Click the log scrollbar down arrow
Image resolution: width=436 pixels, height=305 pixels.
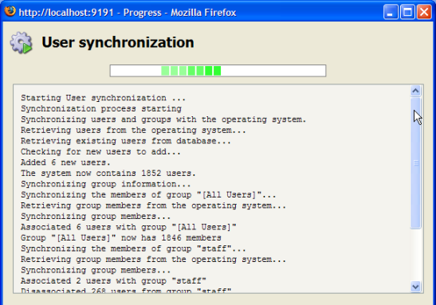point(415,287)
